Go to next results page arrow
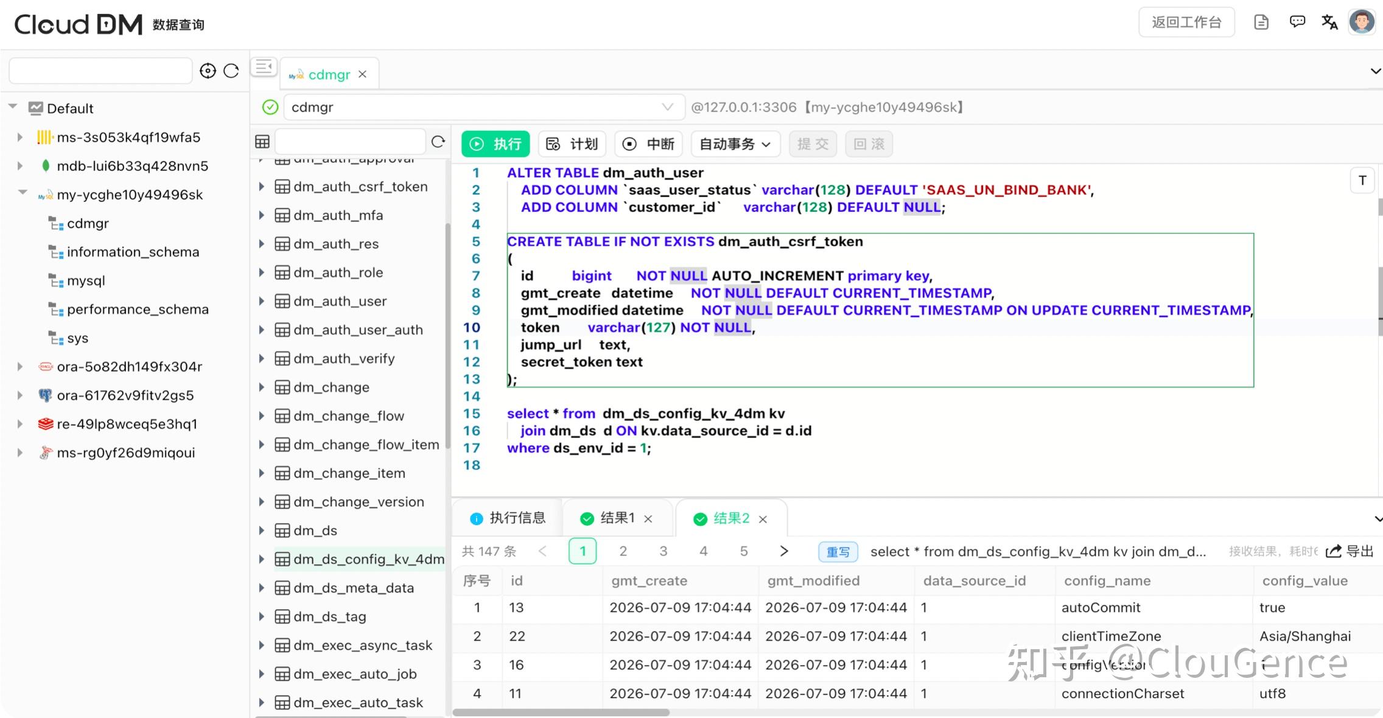Screen dimensions: 1383x718 point(784,551)
